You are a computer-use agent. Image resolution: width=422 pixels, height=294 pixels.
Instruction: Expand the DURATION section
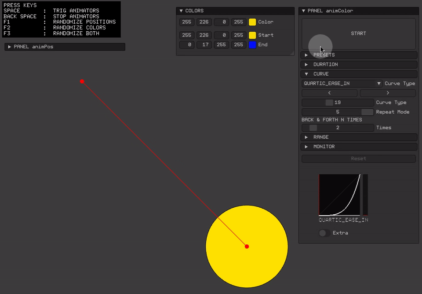(359, 64)
